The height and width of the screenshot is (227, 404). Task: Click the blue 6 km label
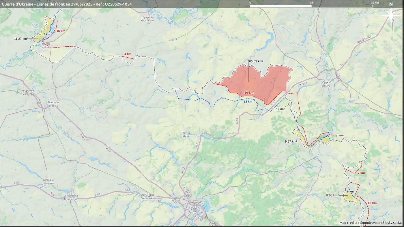pos(350,192)
